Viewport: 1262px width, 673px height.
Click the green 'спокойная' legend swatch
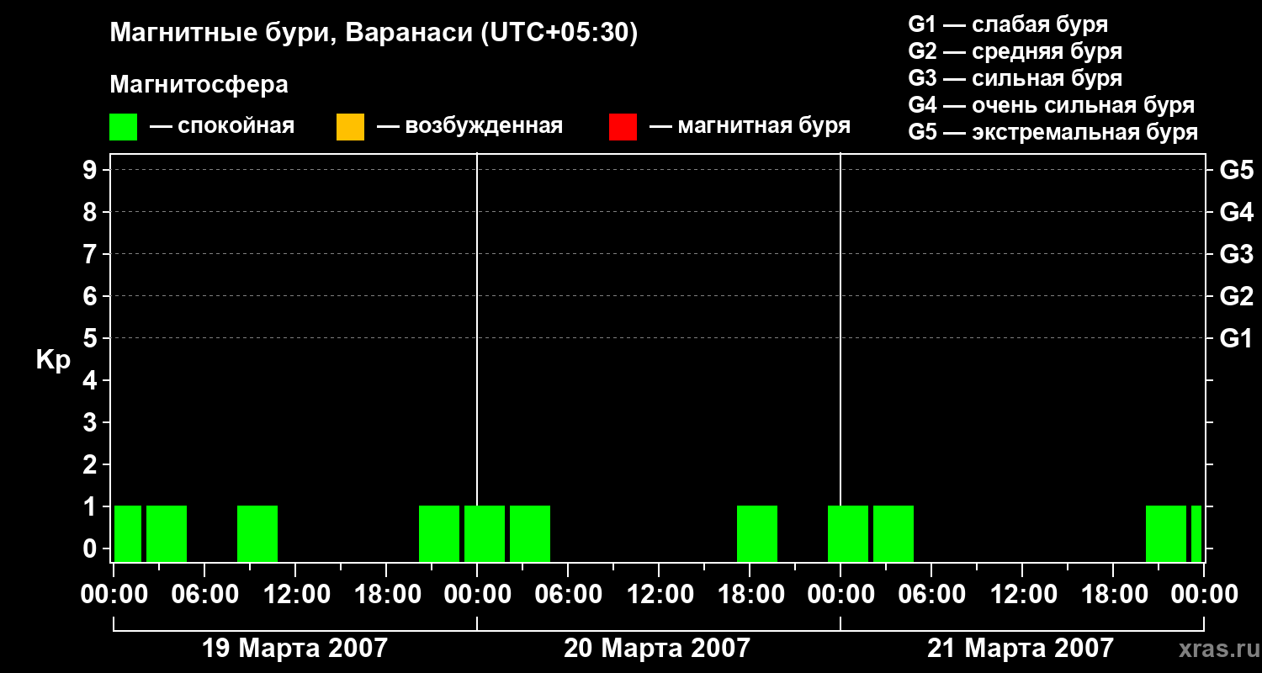[123, 127]
